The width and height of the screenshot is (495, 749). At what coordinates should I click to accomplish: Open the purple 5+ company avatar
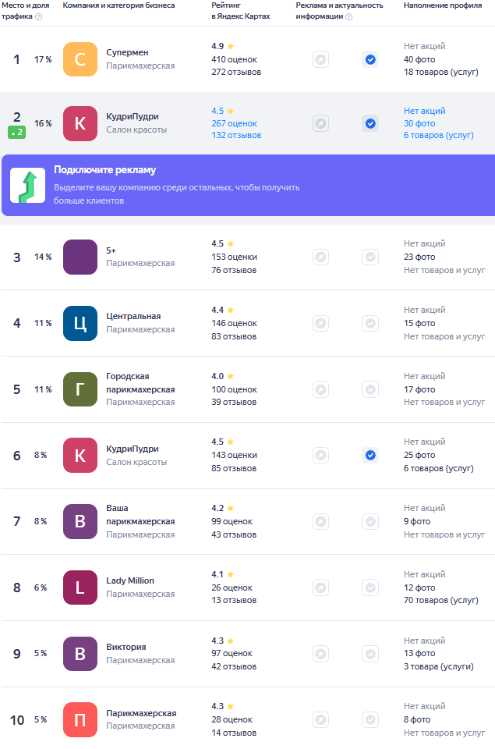80,257
